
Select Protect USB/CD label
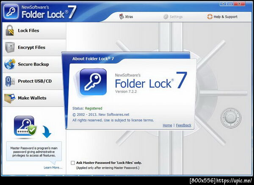(x=35, y=81)
